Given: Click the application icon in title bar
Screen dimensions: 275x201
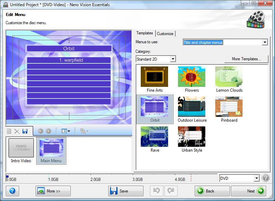Looking at the screenshot, I should click(5, 4).
